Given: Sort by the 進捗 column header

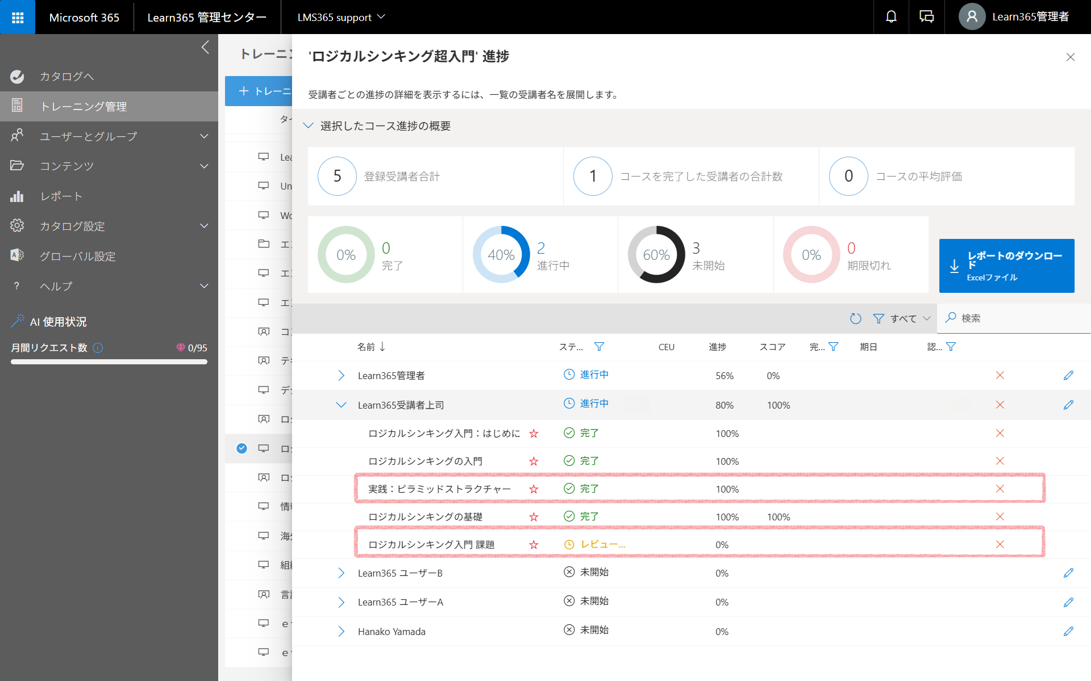Looking at the screenshot, I should 718,347.
